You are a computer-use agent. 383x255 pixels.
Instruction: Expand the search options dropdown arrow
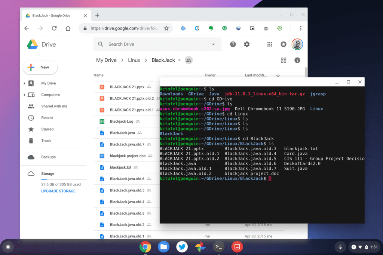[x=214, y=44]
